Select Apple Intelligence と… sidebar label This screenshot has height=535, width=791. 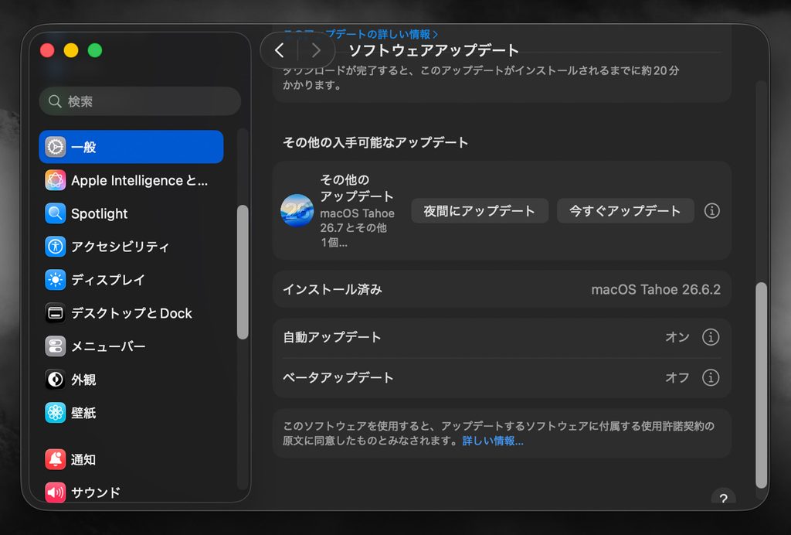139,180
